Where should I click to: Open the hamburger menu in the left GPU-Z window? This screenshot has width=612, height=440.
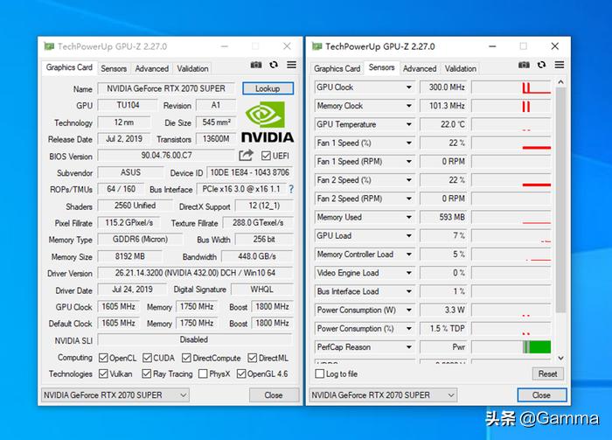click(x=291, y=65)
